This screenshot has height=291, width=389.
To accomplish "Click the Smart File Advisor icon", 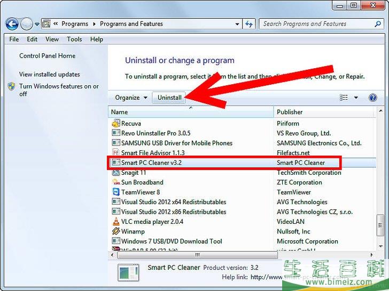I will (x=116, y=152).
